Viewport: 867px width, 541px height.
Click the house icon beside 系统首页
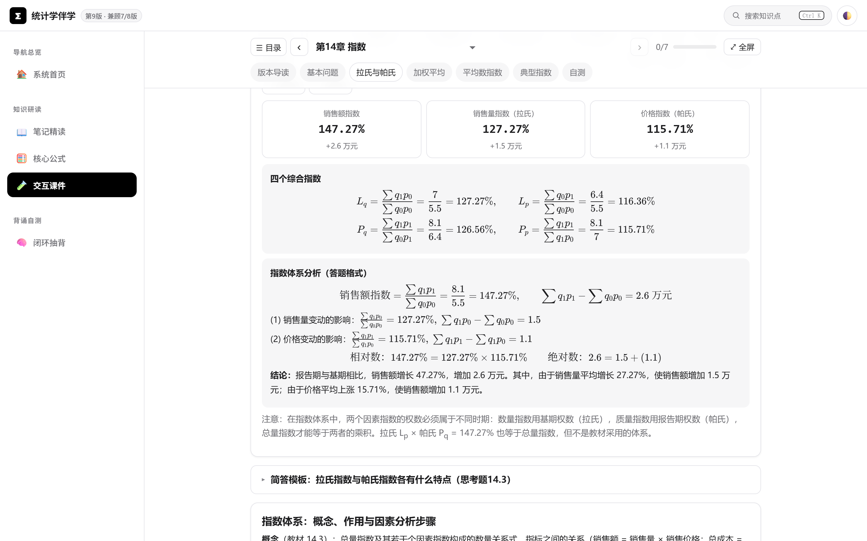(x=21, y=75)
